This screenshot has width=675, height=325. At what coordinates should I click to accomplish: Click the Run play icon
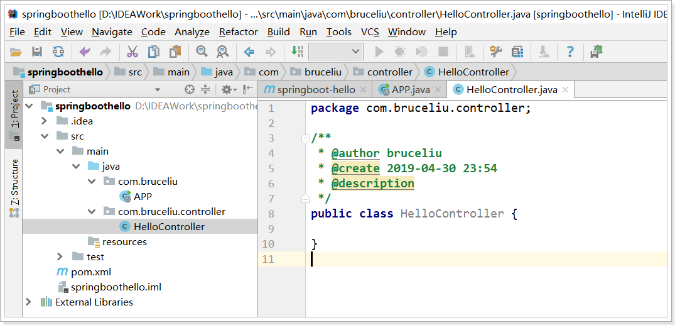pyautogui.click(x=379, y=52)
